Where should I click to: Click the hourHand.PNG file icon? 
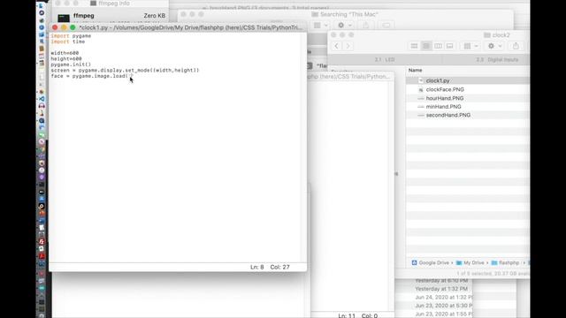point(421,98)
